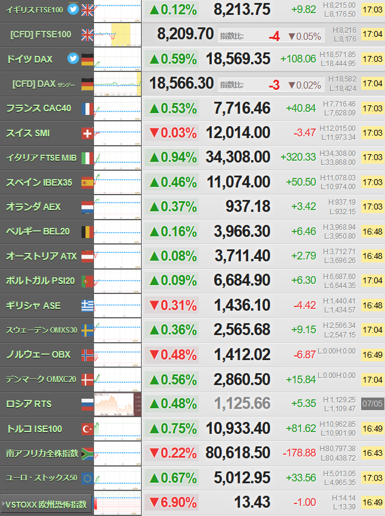
Task: Open the イタリア FTSE MIB index link
Action: click(41, 158)
